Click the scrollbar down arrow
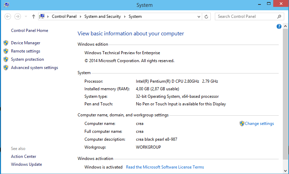 tap(286, 170)
